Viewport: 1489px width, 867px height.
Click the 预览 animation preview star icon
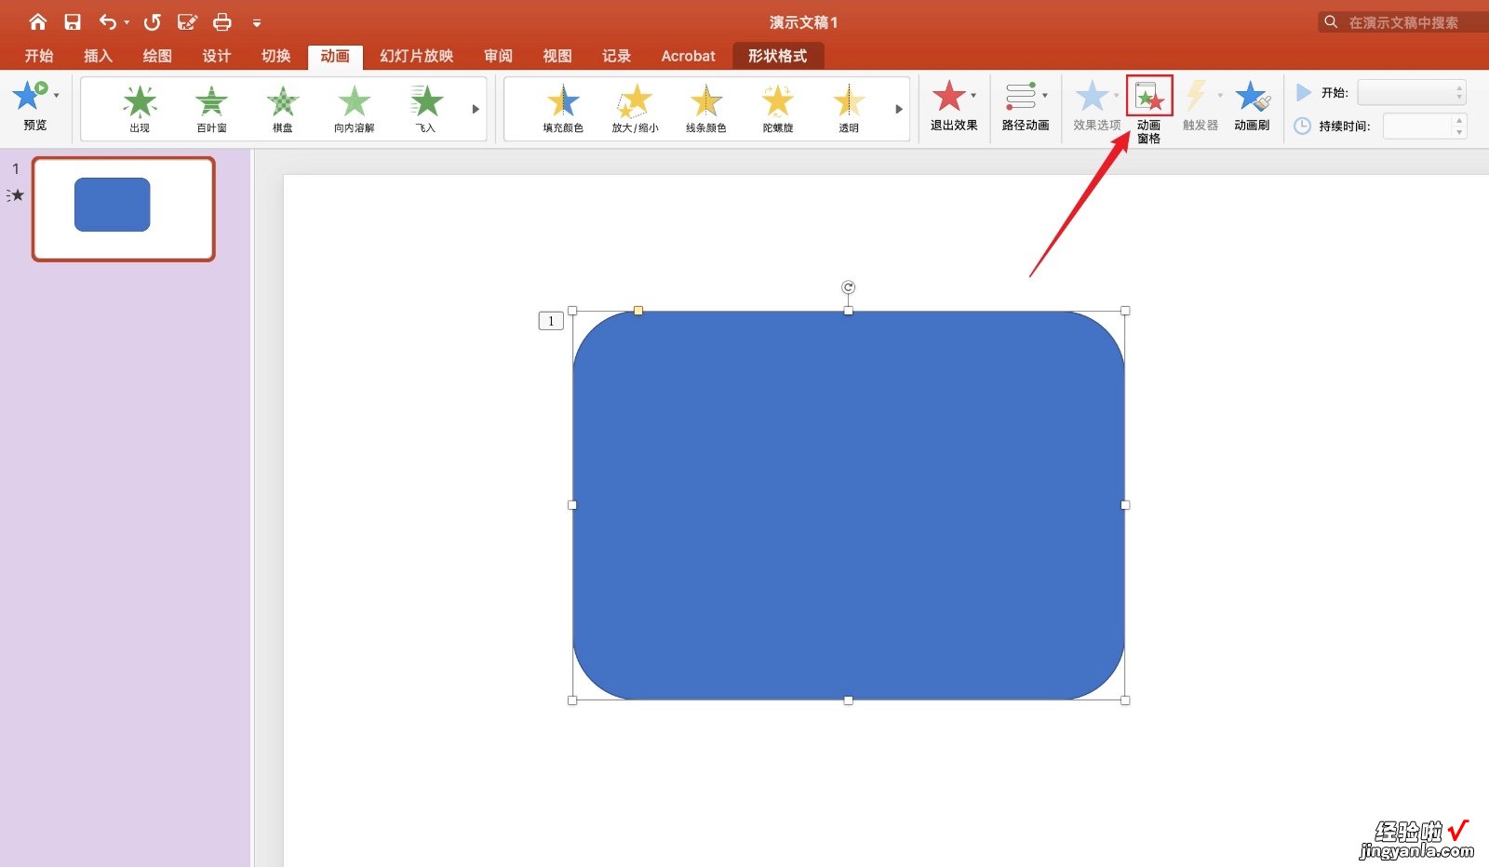click(x=30, y=96)
